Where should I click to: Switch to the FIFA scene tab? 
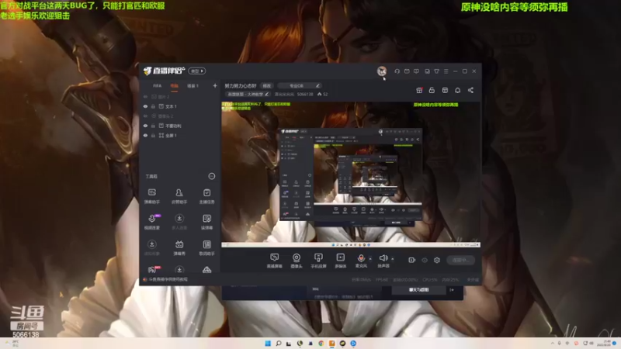coord(158,86)
